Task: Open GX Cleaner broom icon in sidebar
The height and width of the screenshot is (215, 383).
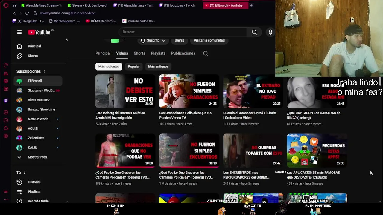Action: pos(6,73)
